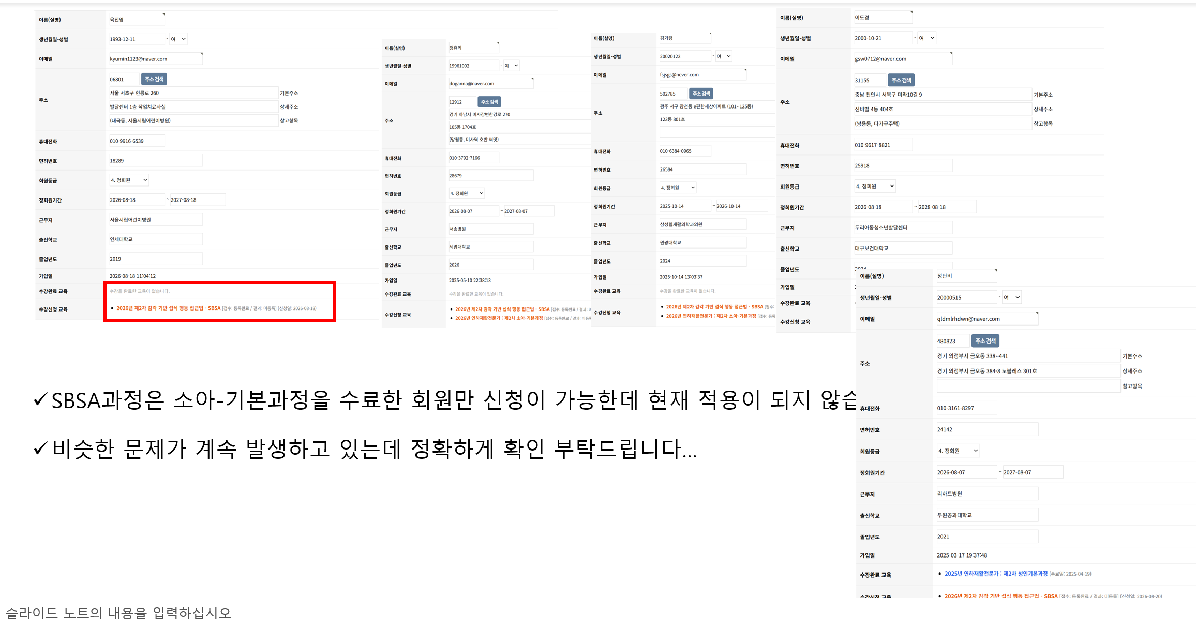Click address field 경기 하남시 미사강변한강로 270
1196x619 pixels.
click(519, 114)
